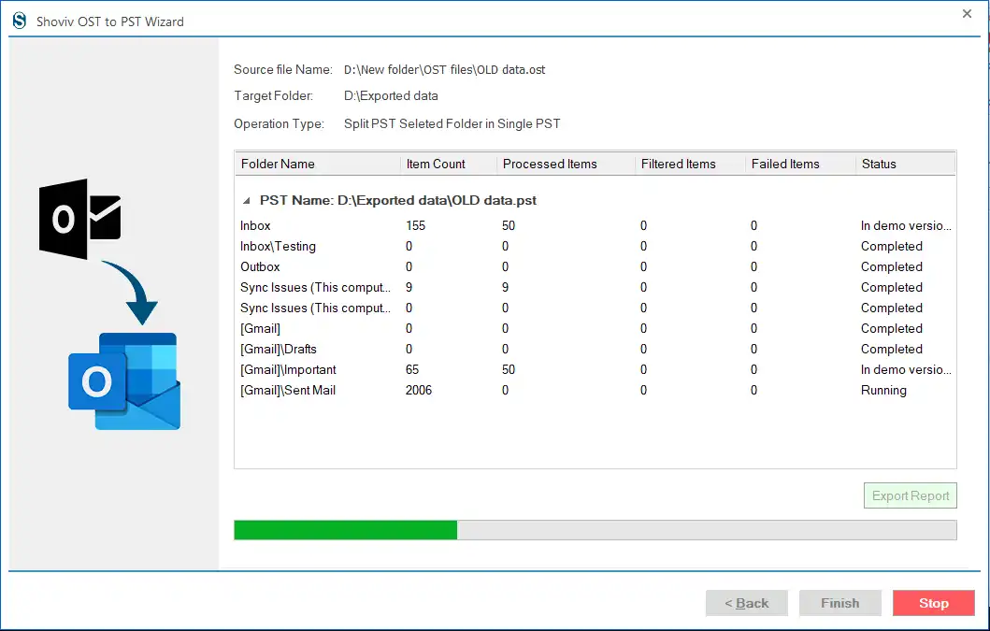The image size is (990, 631).
Task: Sort by the Folder Name column header
Action: pos(318,165)
